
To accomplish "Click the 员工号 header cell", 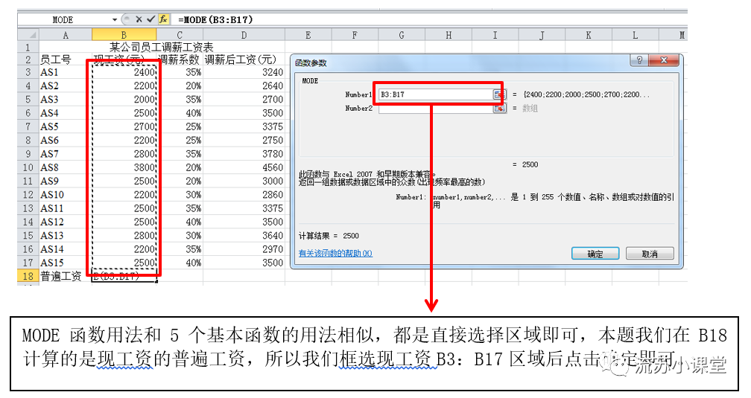I will (x=66, y=60).
